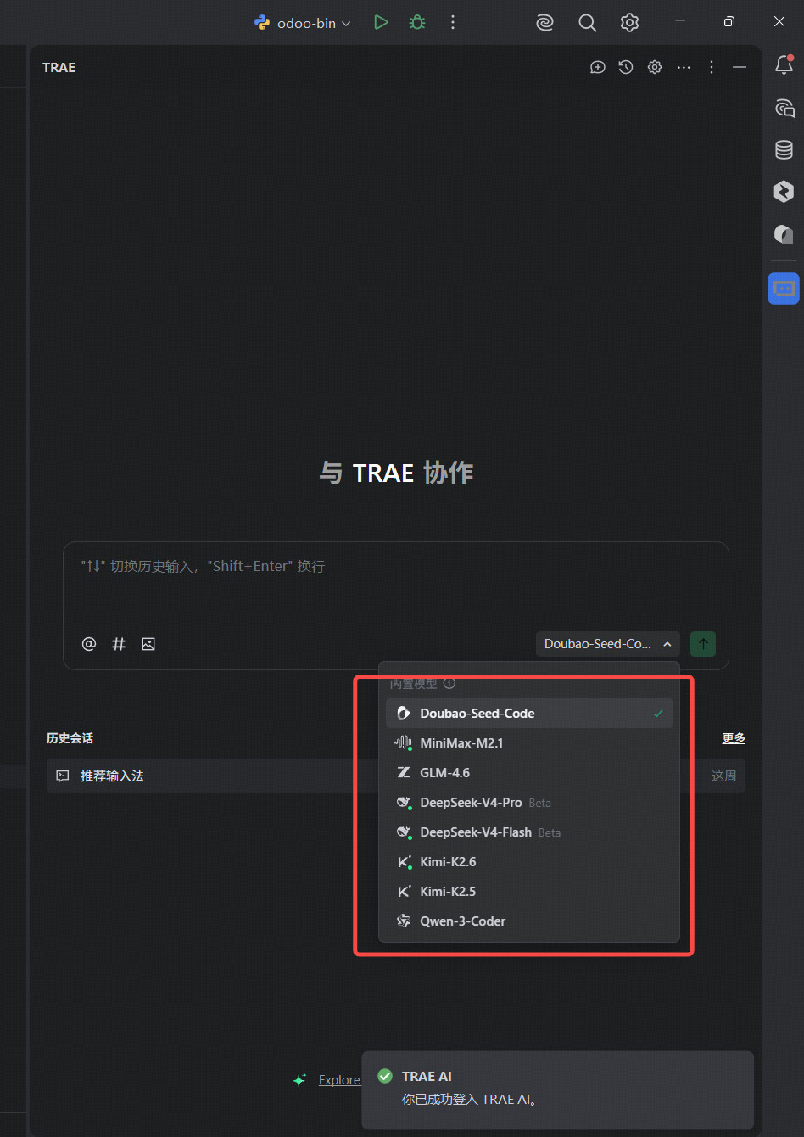The image size is (804, 1137).
Task: Choose GLM-4.6 from model list
Action: click(529, 773)
